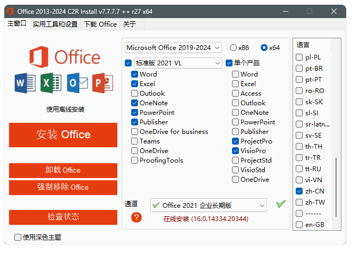Uncheck the VisioPro single product
Image resolution: width=352 pixels, height=253 pixels.
[235, 151]
